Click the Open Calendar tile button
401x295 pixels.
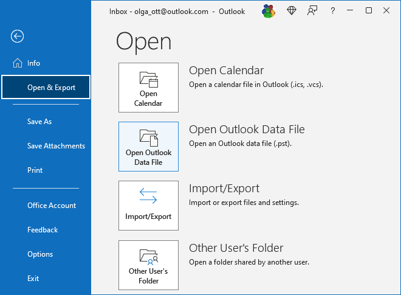click(x=148, y=88)
